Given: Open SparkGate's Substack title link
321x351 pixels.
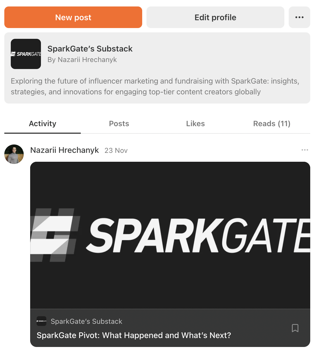Looking at the screenshot, I should pos(90,49).
